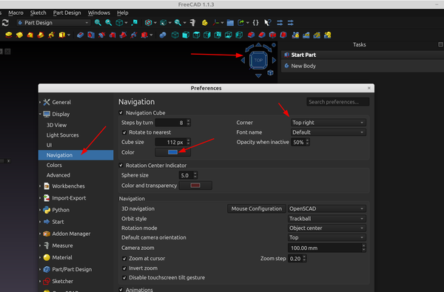Expand the Workbenches preferences group
The image size is (444, 292).
(x=40, y=186)
